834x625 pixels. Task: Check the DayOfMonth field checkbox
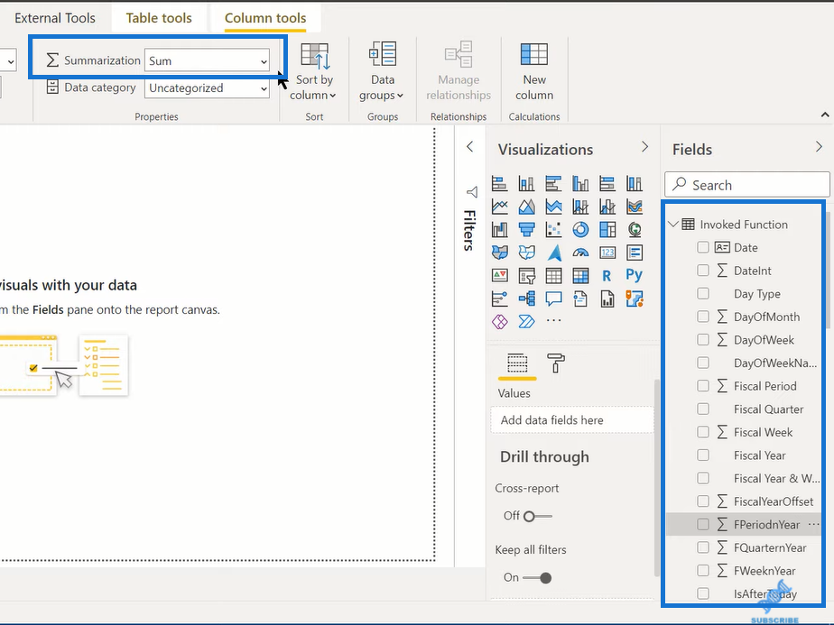pyautogui.click(x=702, y=317)
